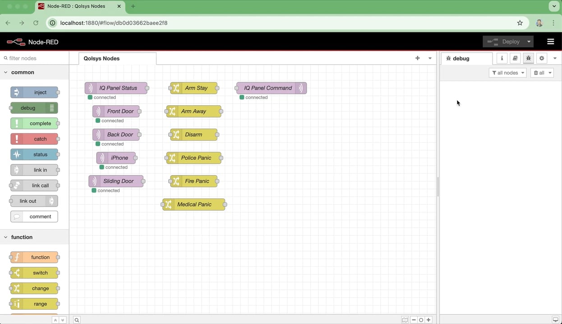The height and width of the screenshot is (324, 562).
Task: Open the clear all messages dropdown
Action: (542, 72)
